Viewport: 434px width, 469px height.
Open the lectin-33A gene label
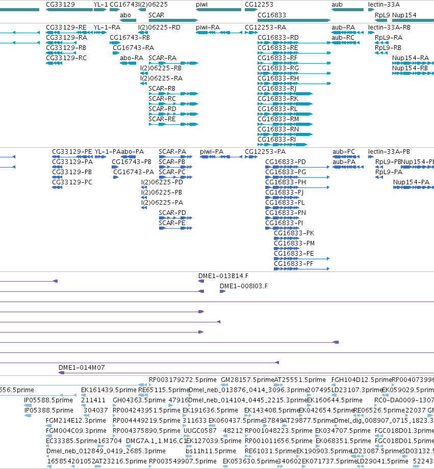pyautogui.click(x=384, y=5)
